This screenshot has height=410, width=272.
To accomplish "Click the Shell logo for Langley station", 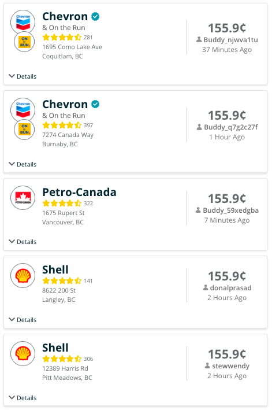I will pos(23,275).
